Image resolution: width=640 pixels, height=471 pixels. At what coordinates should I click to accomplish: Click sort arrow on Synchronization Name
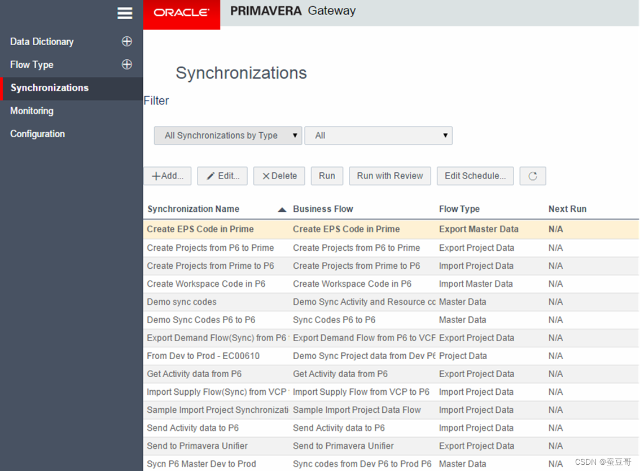coord(282,210)
